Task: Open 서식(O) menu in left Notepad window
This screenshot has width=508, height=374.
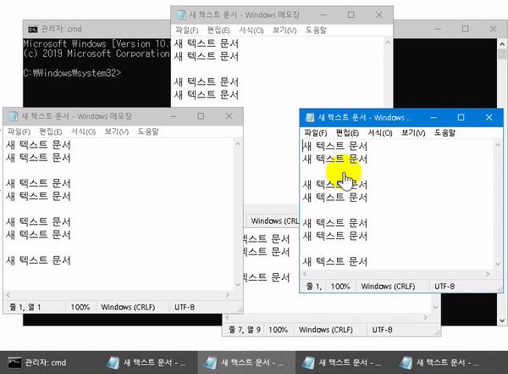Action: pos(83,131)
